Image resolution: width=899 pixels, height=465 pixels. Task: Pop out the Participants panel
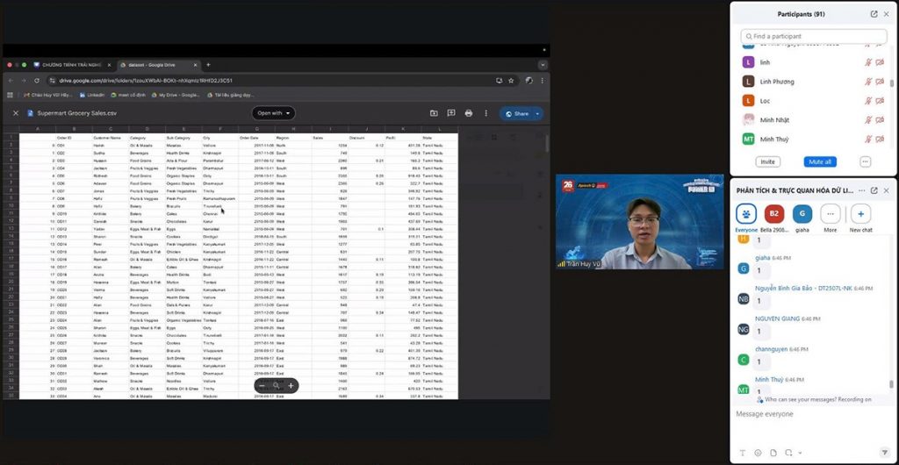[874, 14]
